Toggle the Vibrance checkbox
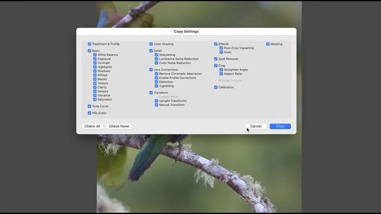 (x=95, y=95)
